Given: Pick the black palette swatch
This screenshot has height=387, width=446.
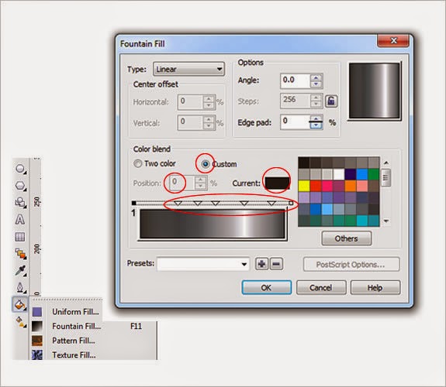Looking at the screenshot, I should pos(304,163).
